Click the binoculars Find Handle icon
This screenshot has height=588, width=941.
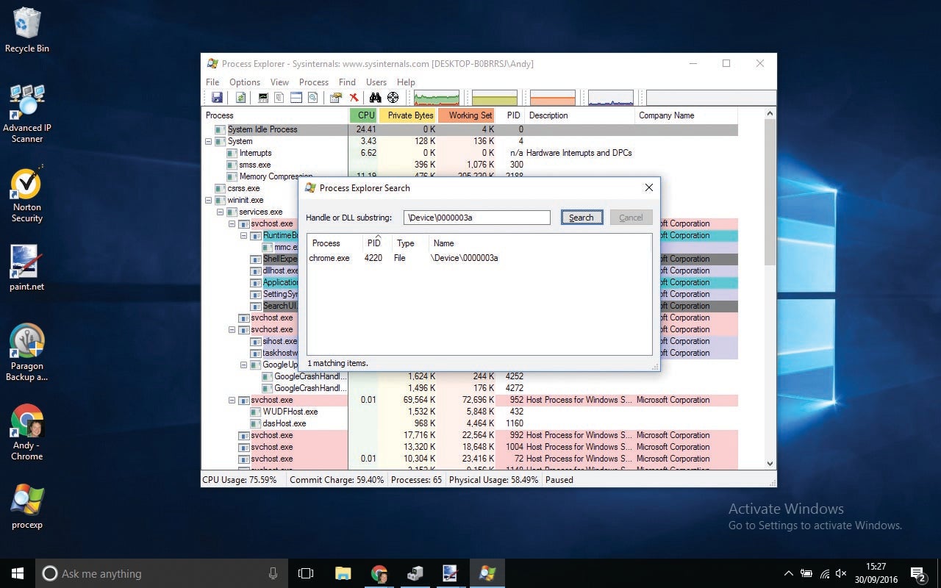(376, 98)
